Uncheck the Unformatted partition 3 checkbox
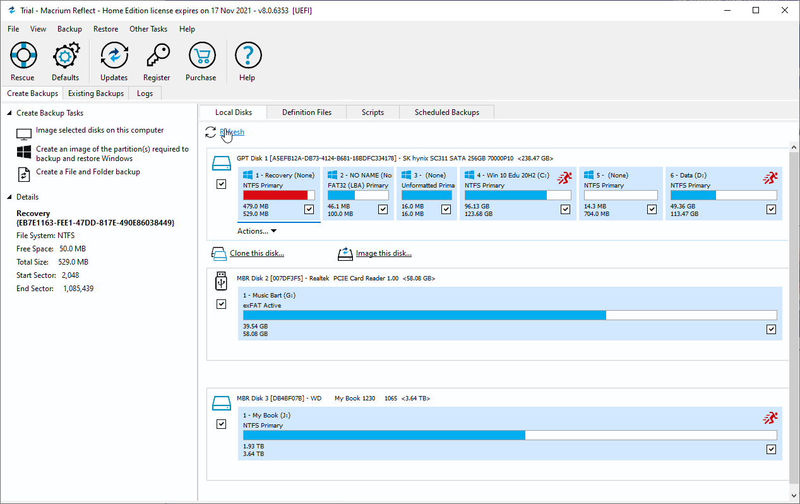 click(446, 209)
